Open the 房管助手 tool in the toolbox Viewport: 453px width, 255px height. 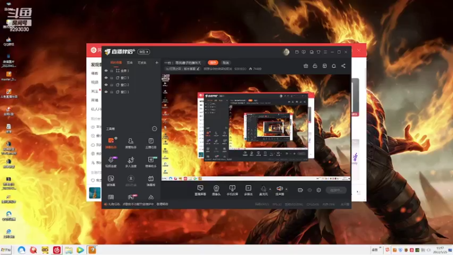[131, 143]
